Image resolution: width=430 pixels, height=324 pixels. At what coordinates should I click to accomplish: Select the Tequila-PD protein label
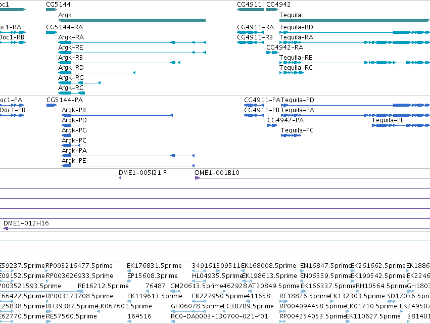pyautogui.click(x=298, y=100)
